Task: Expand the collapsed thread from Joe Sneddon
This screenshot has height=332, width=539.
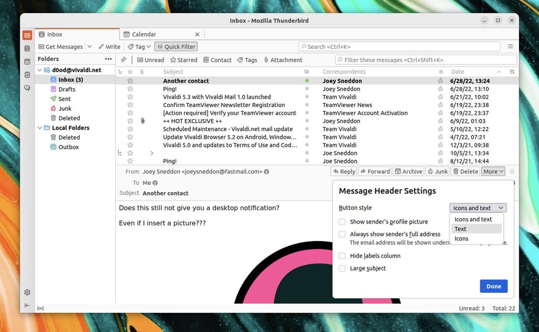Action: (x=152, y=153)
